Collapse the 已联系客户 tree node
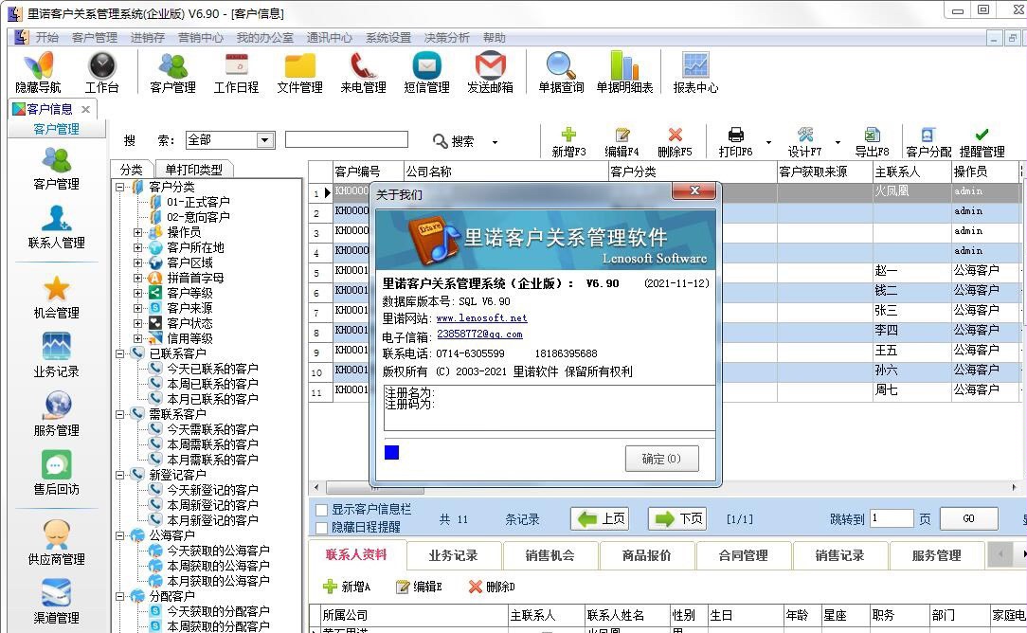1027x633 pixels. (x=120, y=353)
